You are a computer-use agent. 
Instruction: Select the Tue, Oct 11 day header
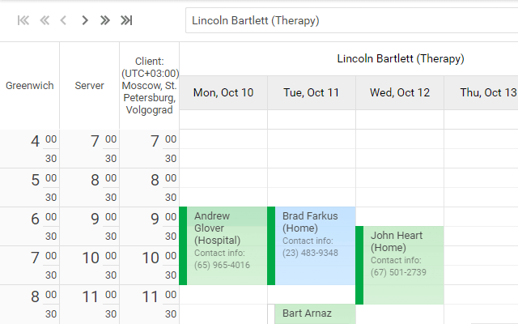[312, 93]
